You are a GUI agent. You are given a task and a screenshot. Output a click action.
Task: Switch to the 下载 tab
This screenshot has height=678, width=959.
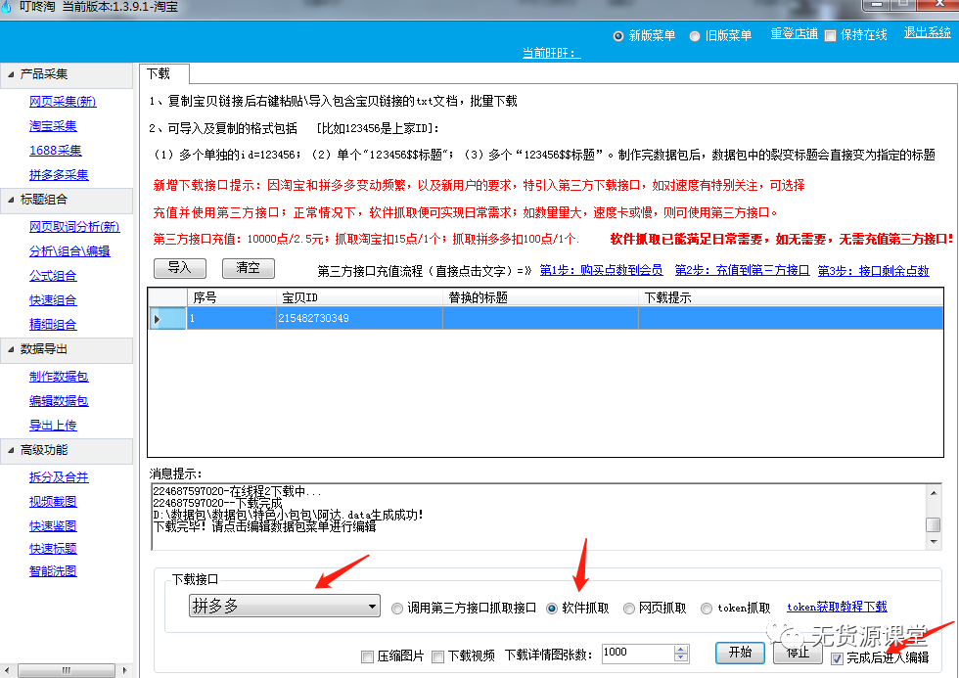coord(164,74)
